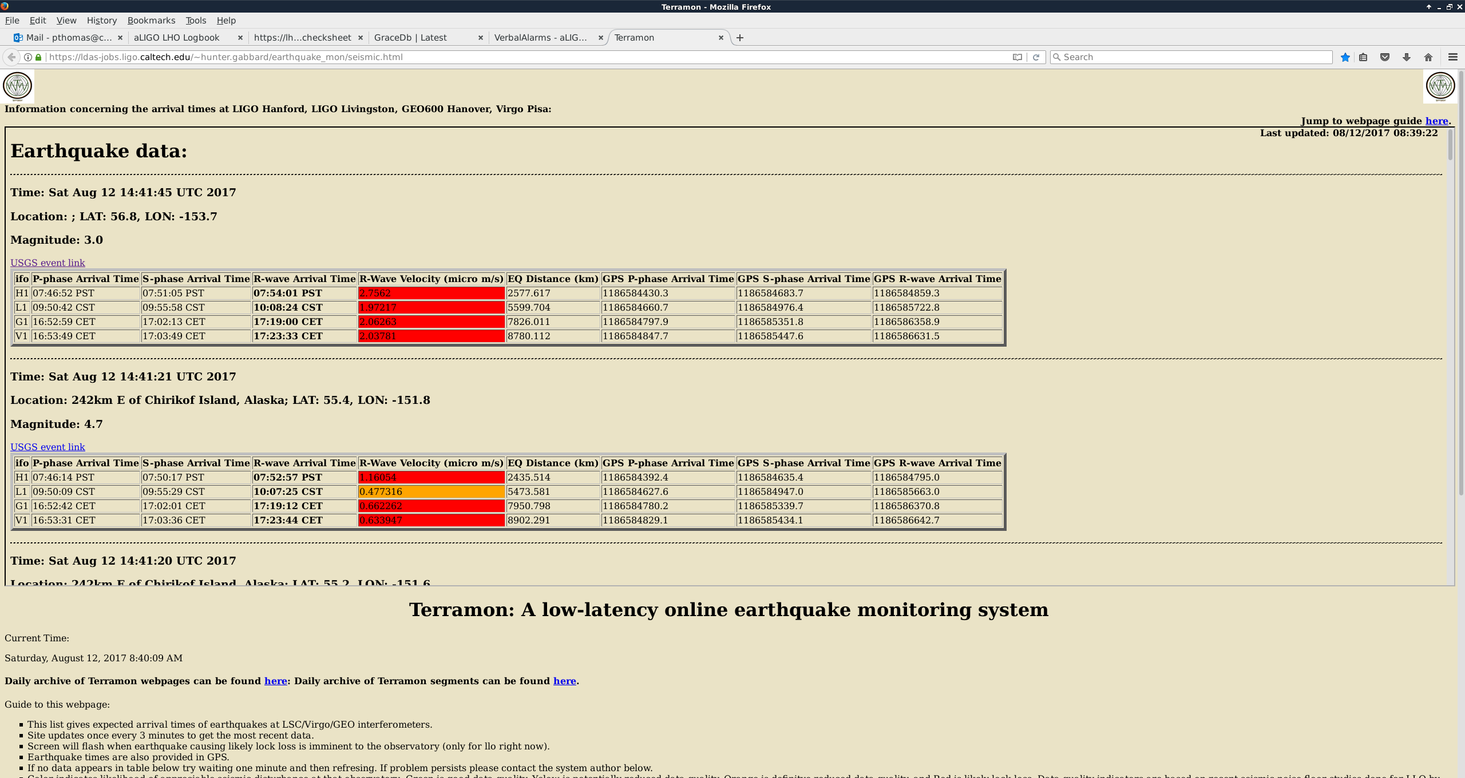Bookmark this page with the star icon

click(x=1345, y=57)
